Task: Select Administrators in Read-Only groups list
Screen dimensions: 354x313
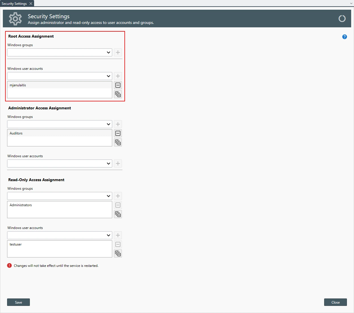Action: pyautogui.click(x=60, y=205)
